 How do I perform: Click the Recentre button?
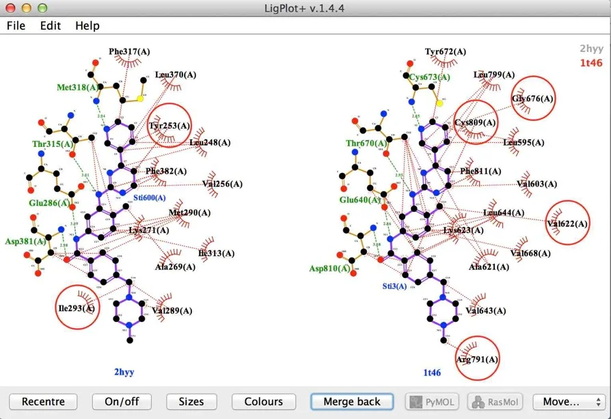pos(43,401)
